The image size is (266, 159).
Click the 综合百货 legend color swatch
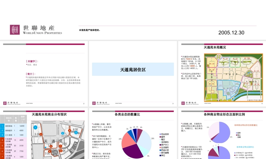tap(160, 134)
